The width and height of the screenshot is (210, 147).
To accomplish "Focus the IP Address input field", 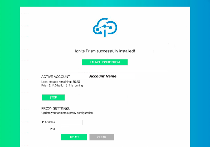I will pos(72,122).
